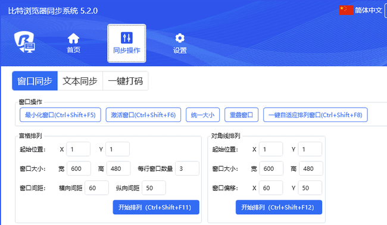Click the 对角线排列 group label
This screenshot has height=225, width=387.
point(226,136)
